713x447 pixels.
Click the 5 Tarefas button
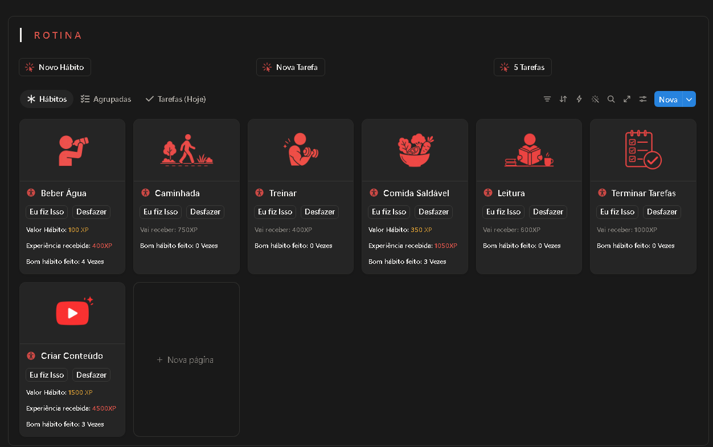pos(523,67)
